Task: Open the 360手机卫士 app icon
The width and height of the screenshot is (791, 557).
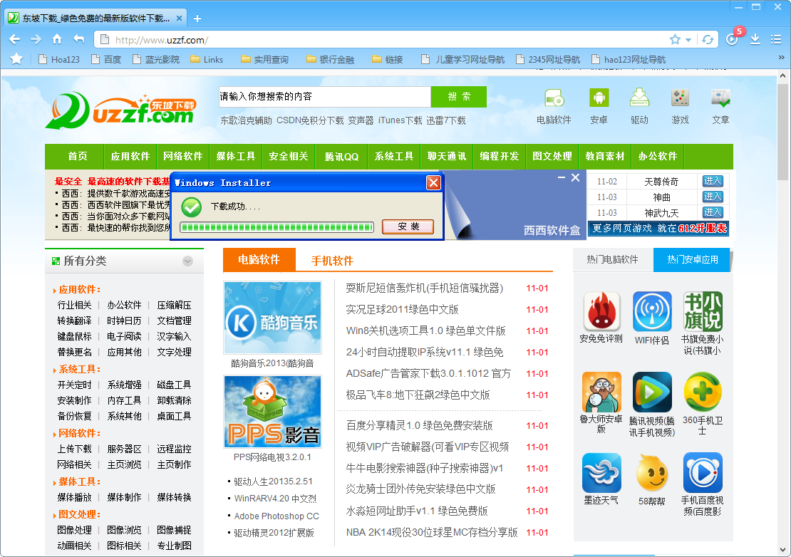Action: 703,392
